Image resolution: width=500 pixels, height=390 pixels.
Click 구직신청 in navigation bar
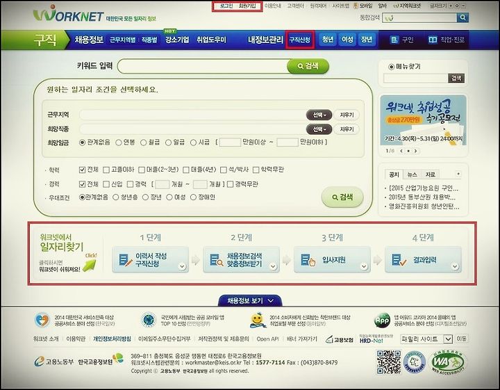click(x=300, y=40)
